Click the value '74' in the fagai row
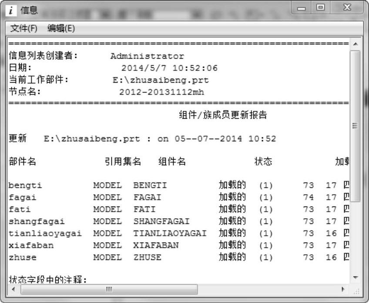Viewport: 369px width, 303px height. 308,197
